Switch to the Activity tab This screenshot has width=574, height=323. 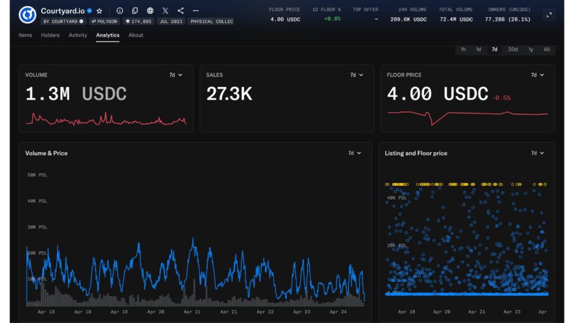point(78,35)
